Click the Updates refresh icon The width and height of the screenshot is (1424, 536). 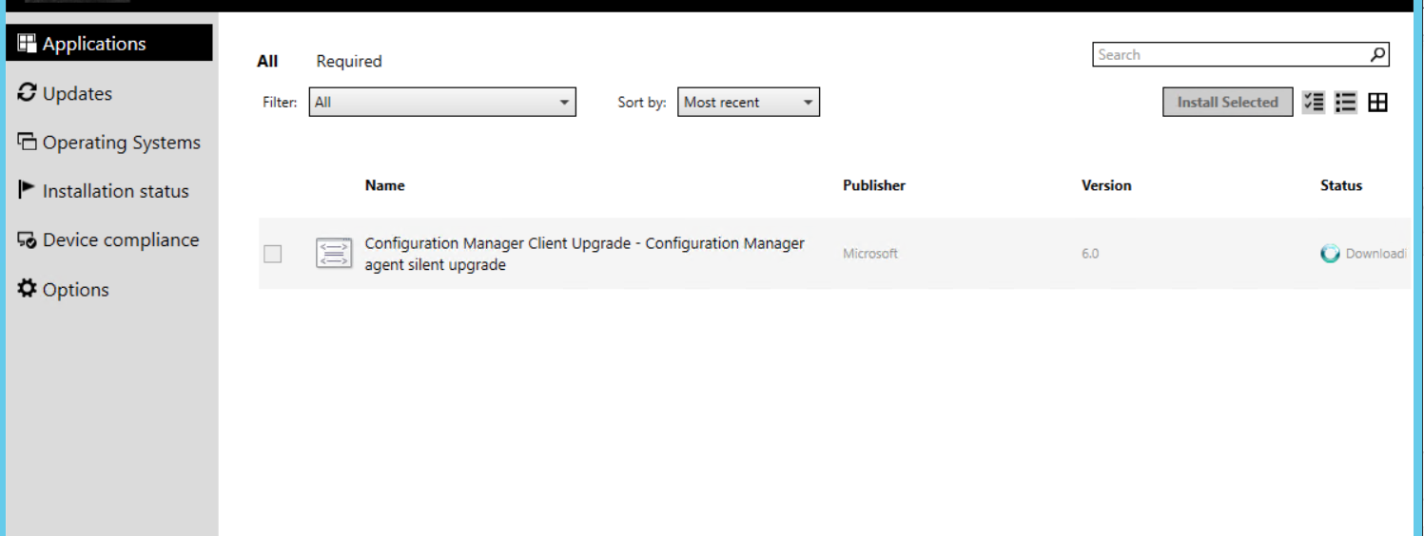click(x=27, y=93)
